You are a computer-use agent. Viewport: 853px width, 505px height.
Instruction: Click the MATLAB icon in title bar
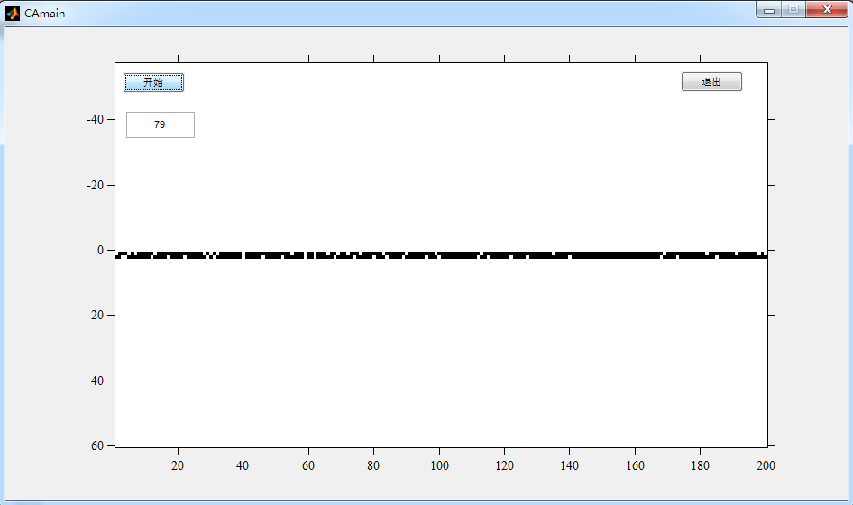[x=12, y=13]
